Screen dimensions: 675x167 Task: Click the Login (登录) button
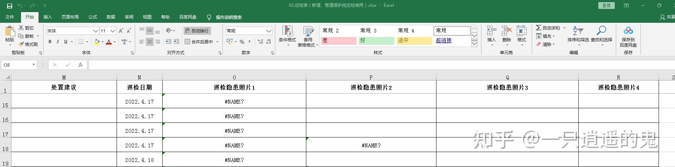607,5
